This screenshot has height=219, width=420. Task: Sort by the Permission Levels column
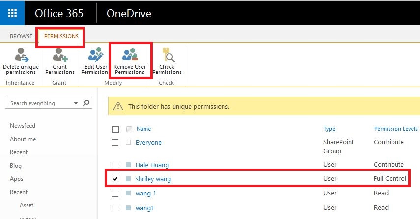tap(395, 129)
